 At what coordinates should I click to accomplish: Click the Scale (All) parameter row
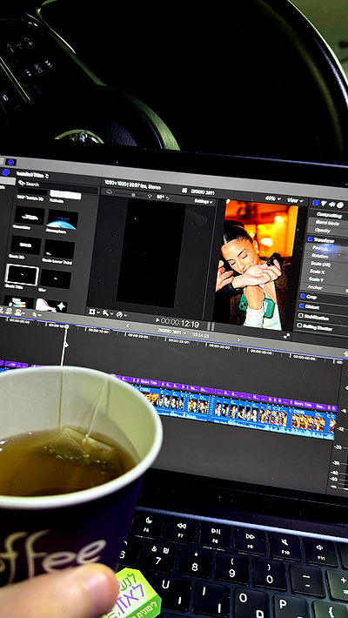325,264
